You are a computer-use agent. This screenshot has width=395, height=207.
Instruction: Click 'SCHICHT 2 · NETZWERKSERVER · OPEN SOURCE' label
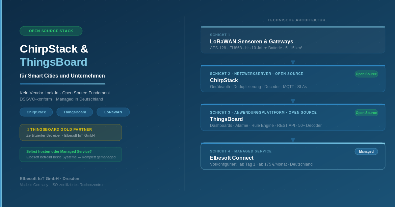257,74
